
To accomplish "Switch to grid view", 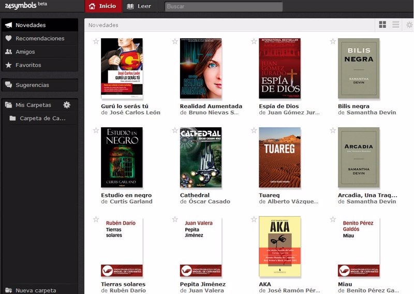I will pos(382,25).
